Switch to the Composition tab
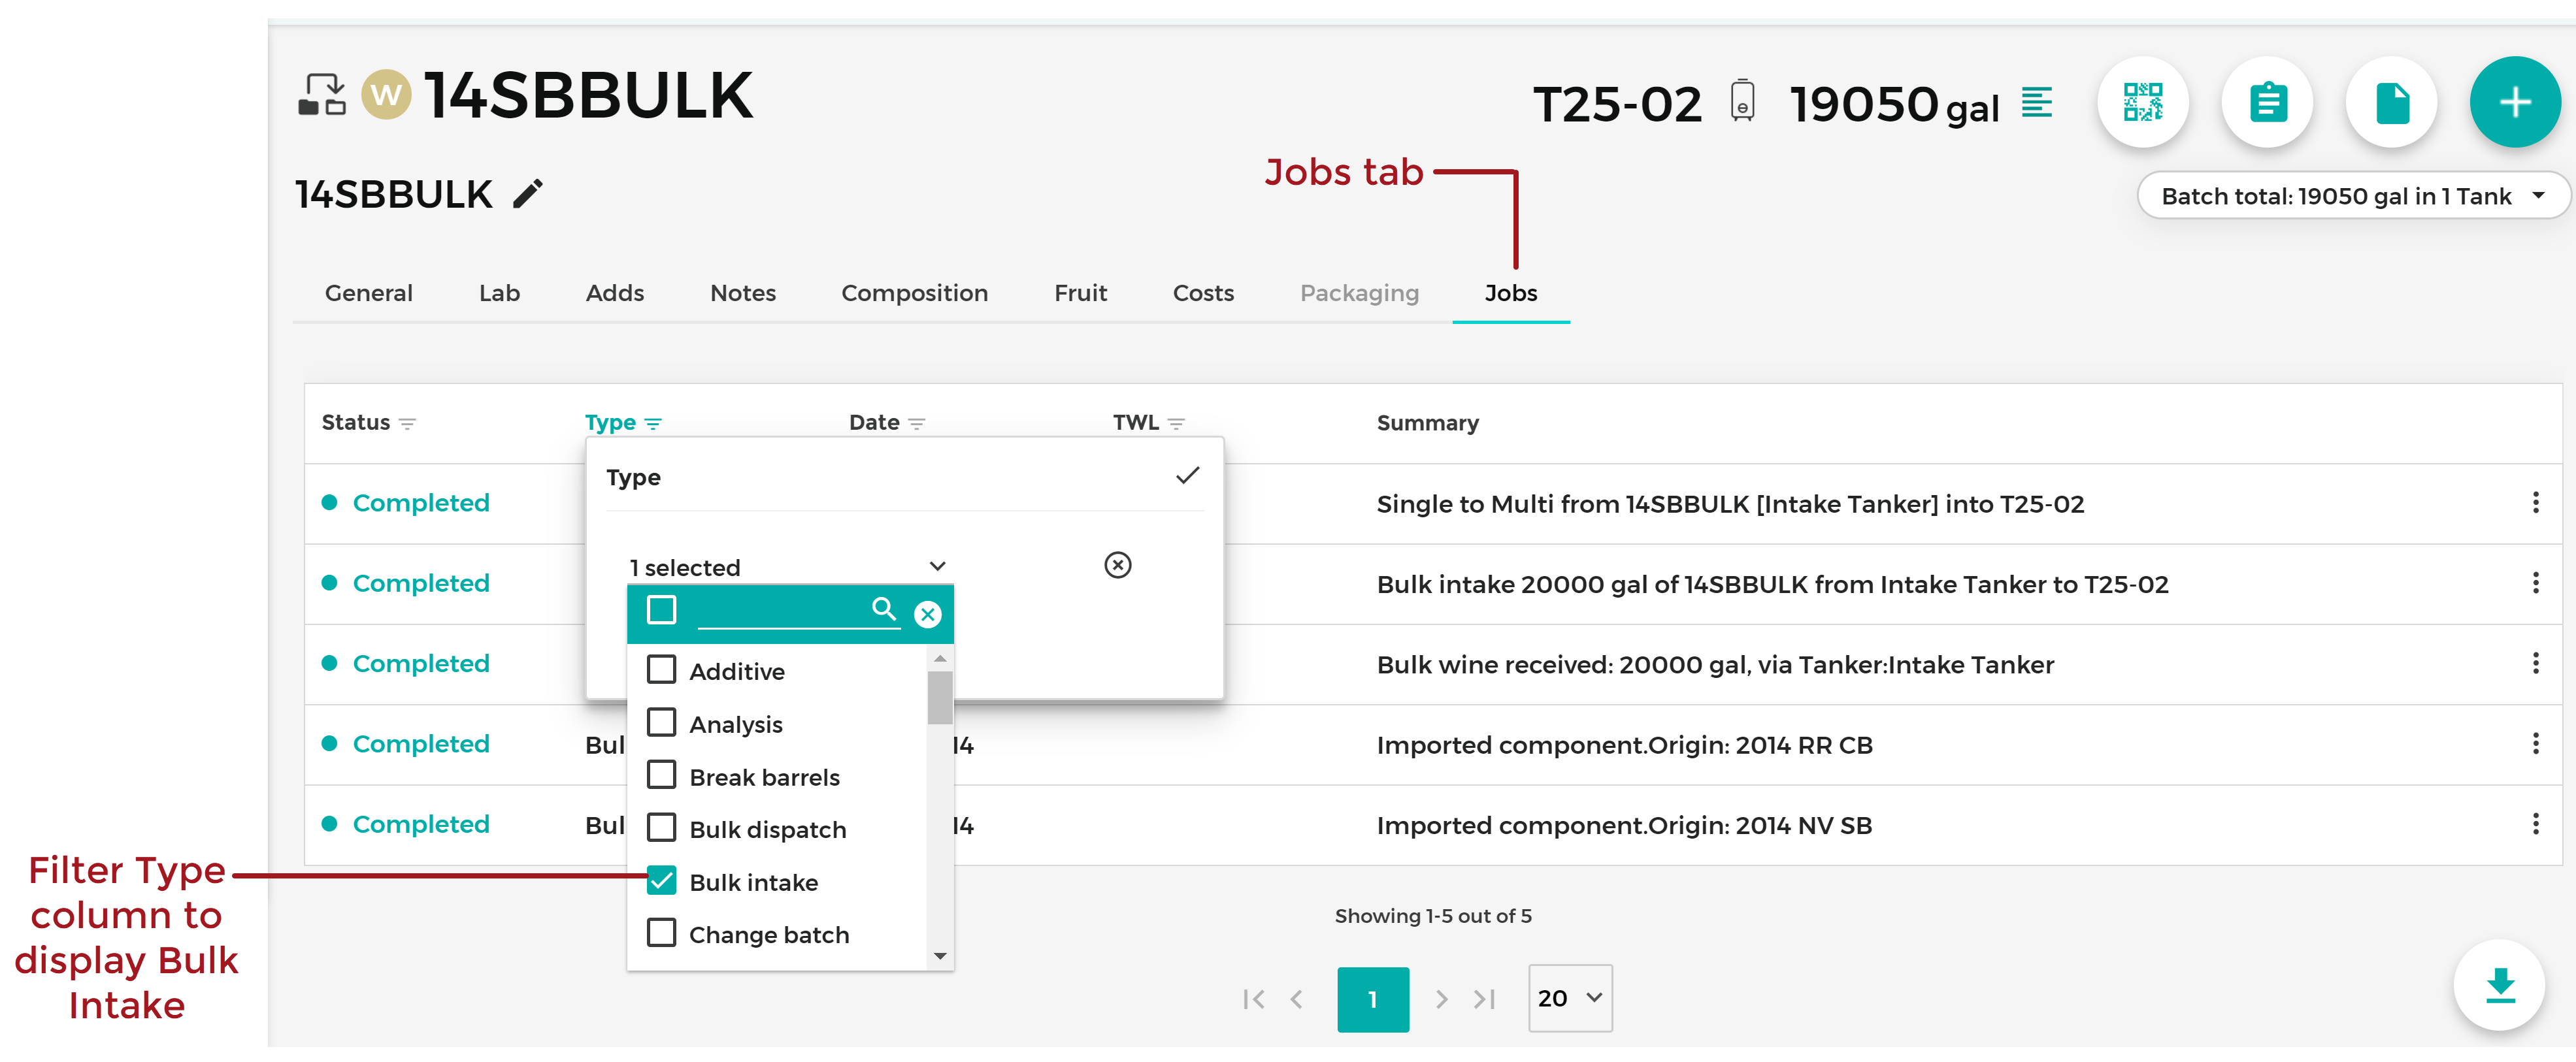The height and width of the screenshot is (1062, 2576). pos(914,294)
